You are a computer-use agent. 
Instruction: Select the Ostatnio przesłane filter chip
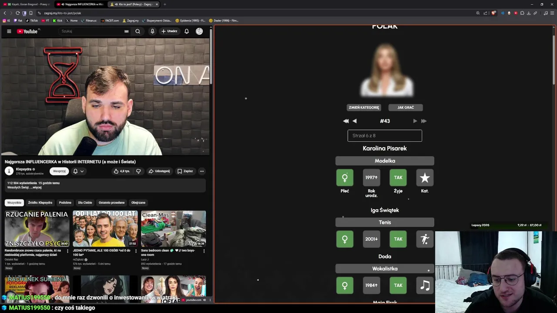coord(111,203)
